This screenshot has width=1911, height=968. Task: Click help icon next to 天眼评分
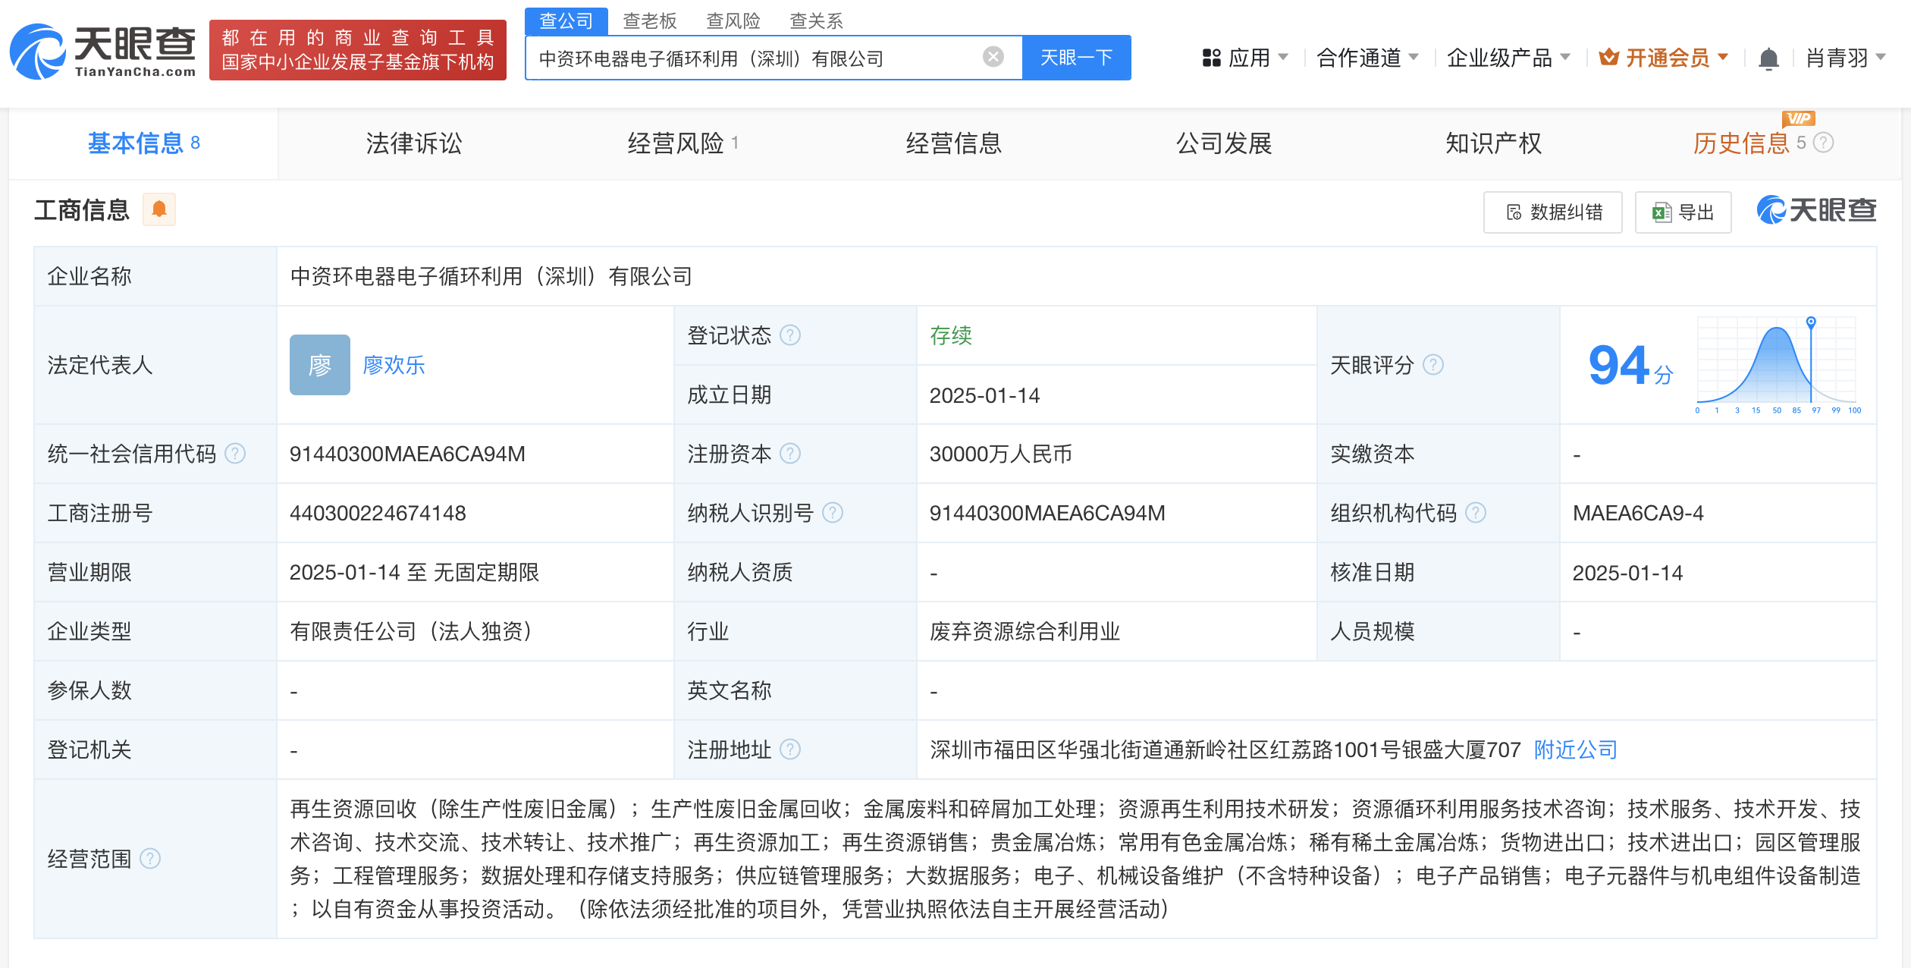1432,365
